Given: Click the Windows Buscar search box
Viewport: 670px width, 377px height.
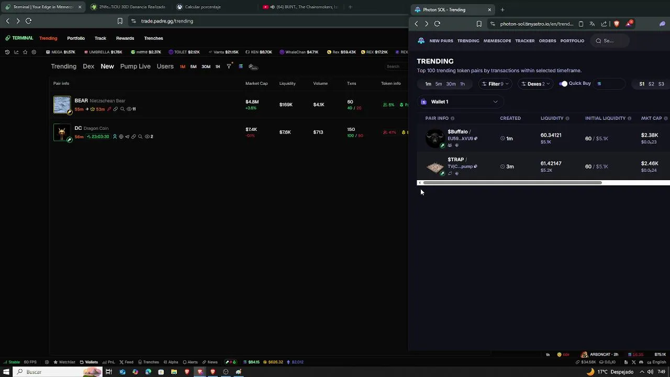Looking at the screenshot, I should coord(58,372).
